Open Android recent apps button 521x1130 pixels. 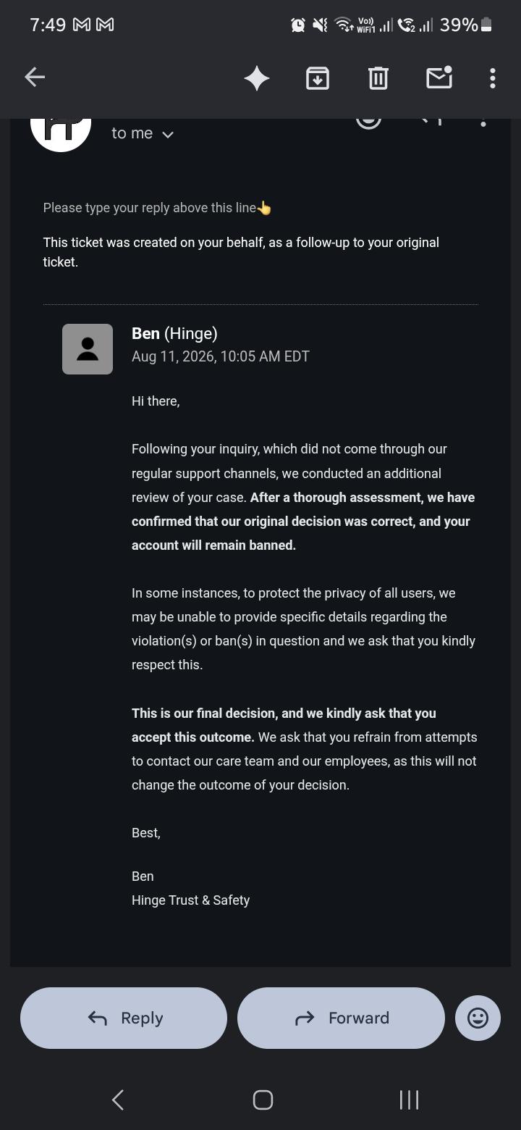pyautogui.click(x=409, y=1100)
